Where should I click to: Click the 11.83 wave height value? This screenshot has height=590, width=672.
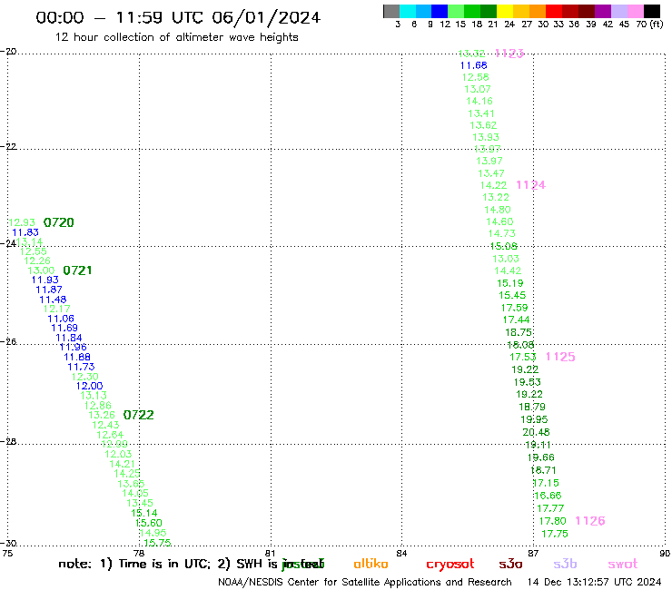coord(25,232)
